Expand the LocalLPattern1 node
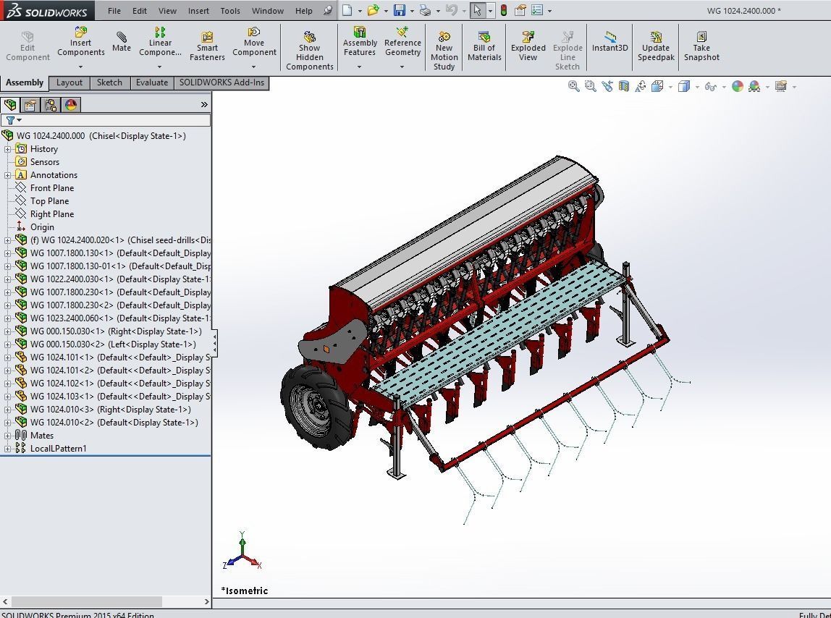 (7, 449)
